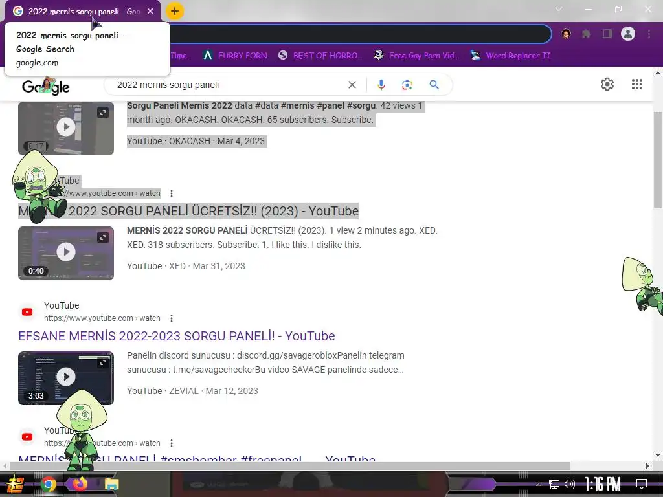Play the OKACASH 0:17 video thumbnail
663x497 pixels.
66,127
